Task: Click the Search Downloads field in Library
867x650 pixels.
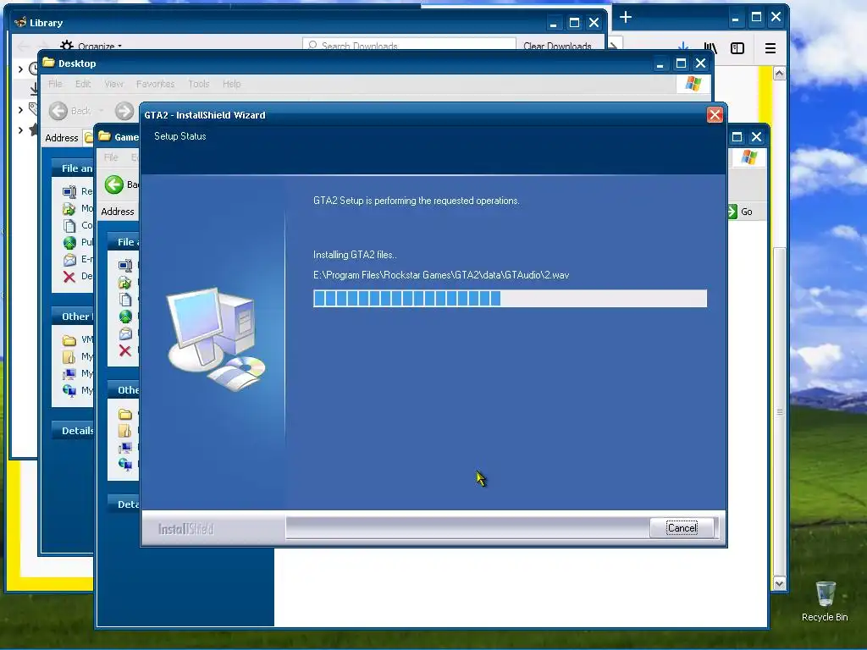Action: [409, 45]
